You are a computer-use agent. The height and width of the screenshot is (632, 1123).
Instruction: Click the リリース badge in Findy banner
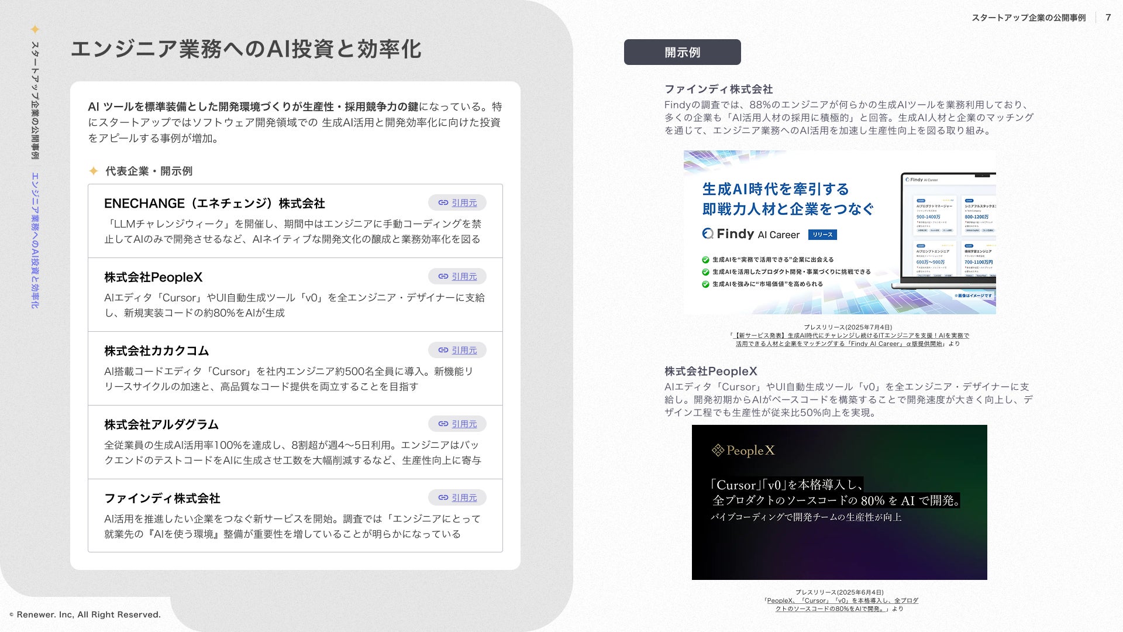click(822, 235)
